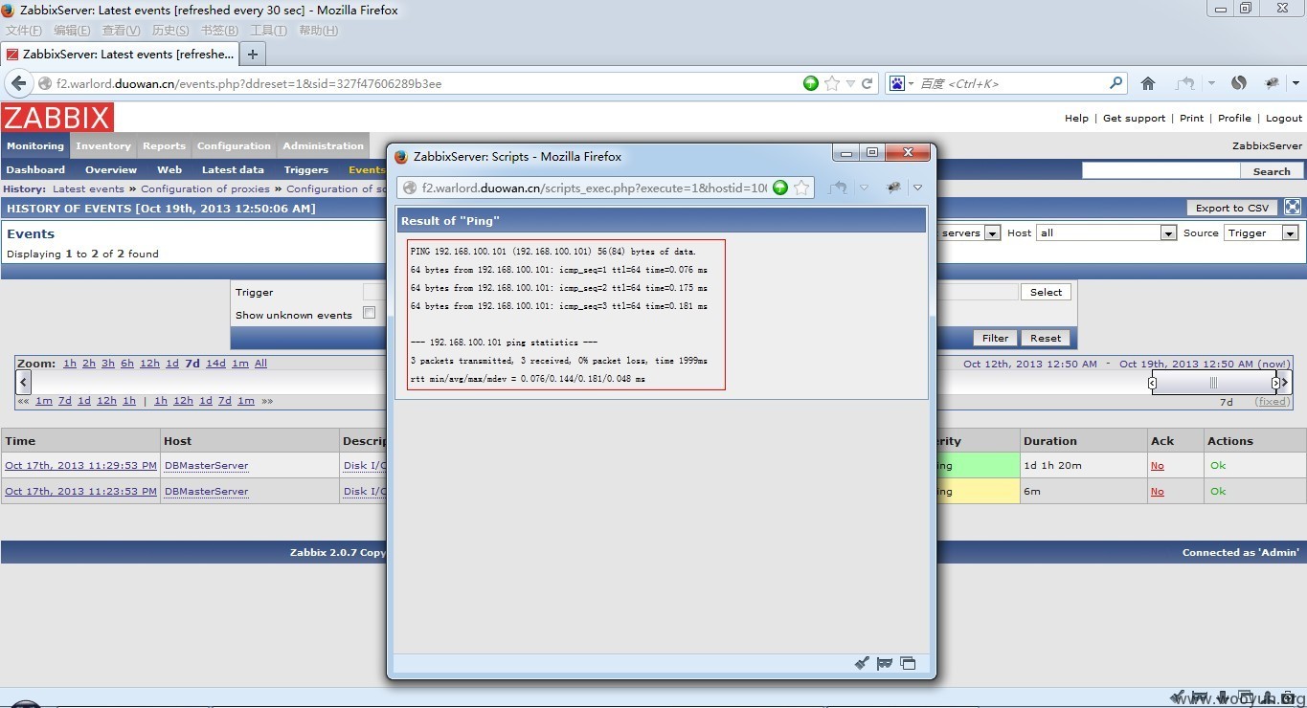Open new browser tab with plus
The image size is (1307, 708).
tap(253, 55)
